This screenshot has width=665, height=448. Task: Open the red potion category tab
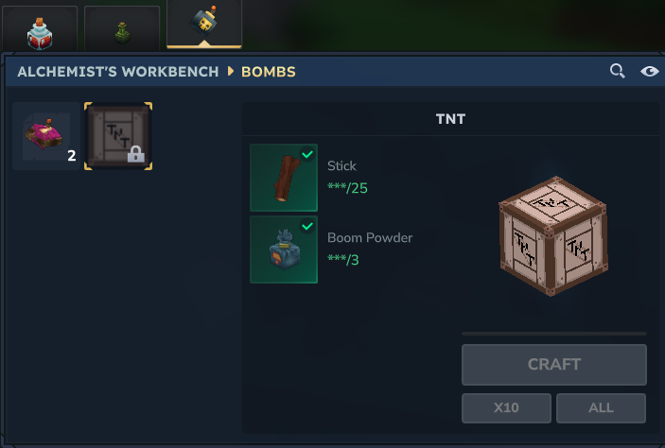40,28
